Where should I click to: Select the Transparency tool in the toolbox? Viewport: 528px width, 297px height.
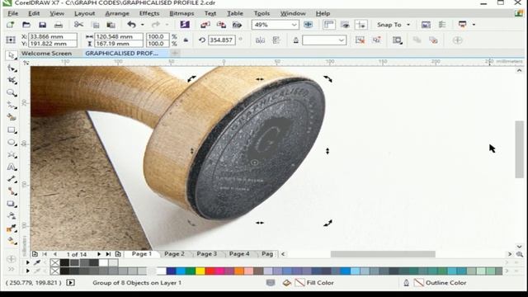tap(12, 216)
